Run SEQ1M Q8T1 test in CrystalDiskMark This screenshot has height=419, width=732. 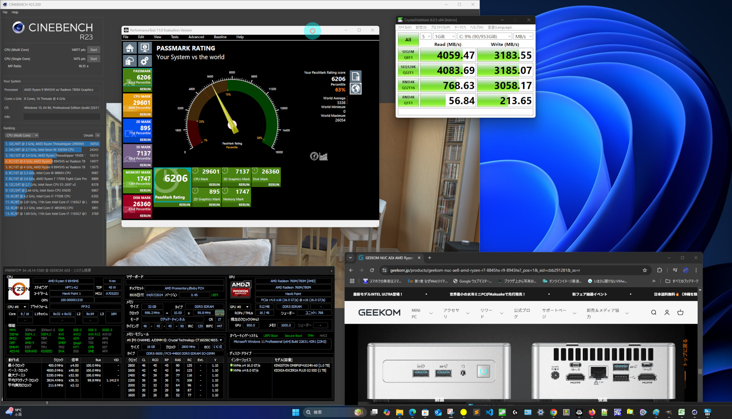[x=408, y=55]
